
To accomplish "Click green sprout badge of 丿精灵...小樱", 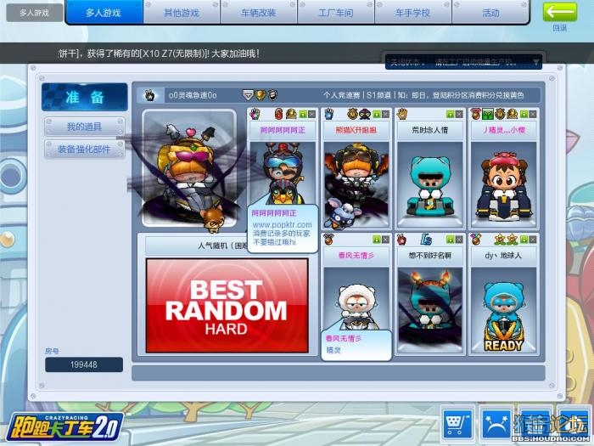I will pyautogui.click(x=488, y=114).
